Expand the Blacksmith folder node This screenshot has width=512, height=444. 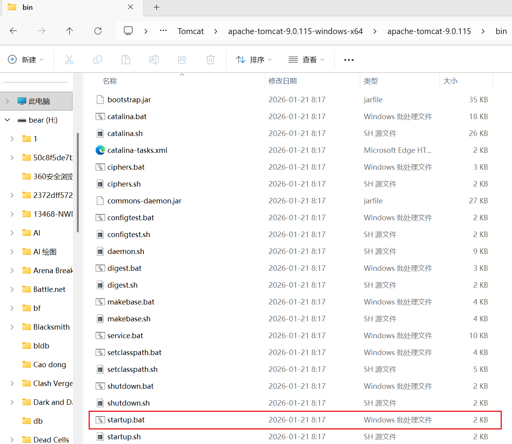point(12,327)
